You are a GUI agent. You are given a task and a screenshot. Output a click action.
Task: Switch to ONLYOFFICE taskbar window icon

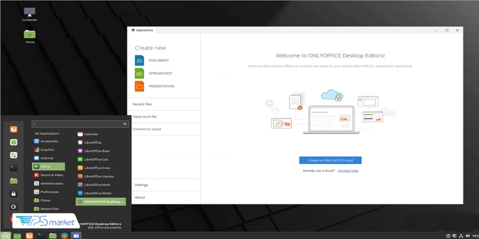click(64, 235)
